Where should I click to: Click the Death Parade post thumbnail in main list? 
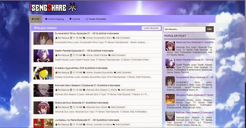(x=43, y=56)
